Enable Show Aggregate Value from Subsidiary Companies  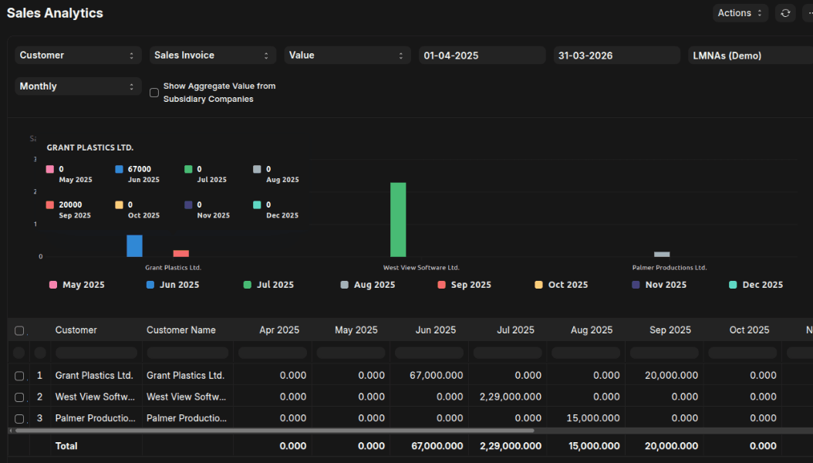[154, 93]
